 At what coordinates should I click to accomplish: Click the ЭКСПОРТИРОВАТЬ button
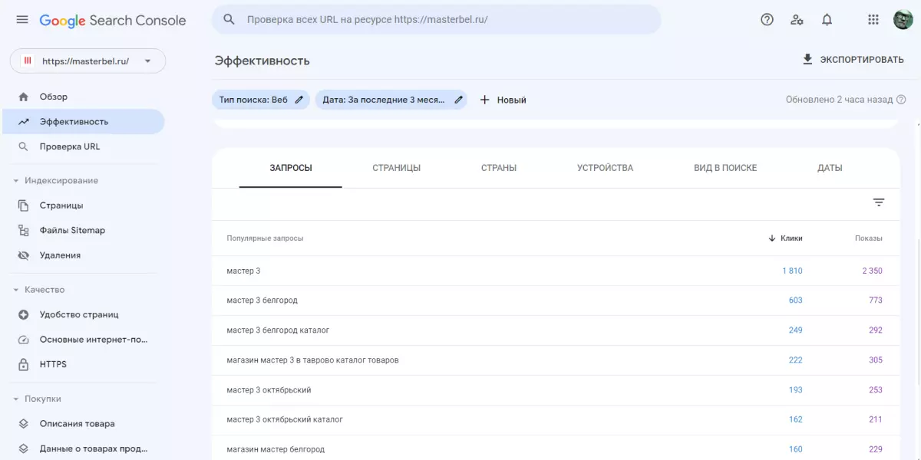pos(853,59)
